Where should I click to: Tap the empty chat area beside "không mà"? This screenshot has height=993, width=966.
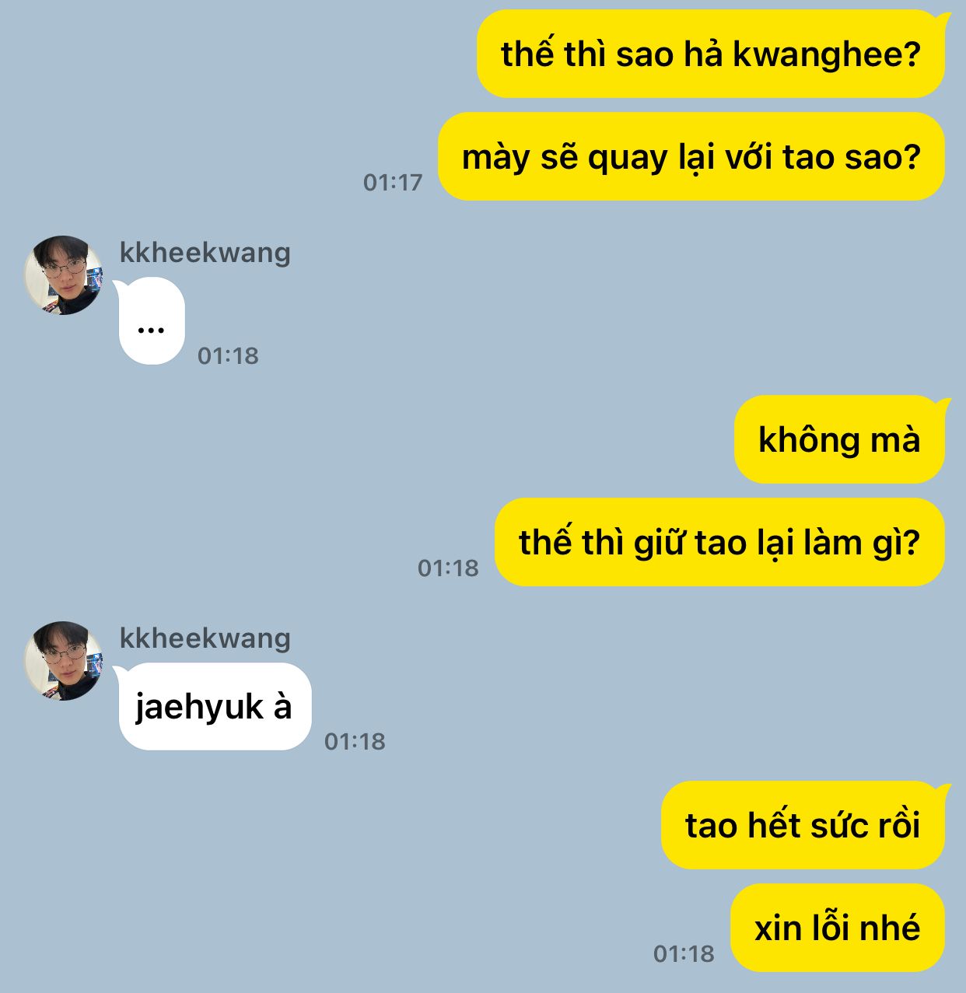tap(366, 439)
